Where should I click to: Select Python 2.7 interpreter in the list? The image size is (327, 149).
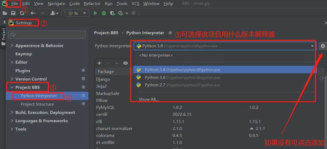[x=225, y=85]
